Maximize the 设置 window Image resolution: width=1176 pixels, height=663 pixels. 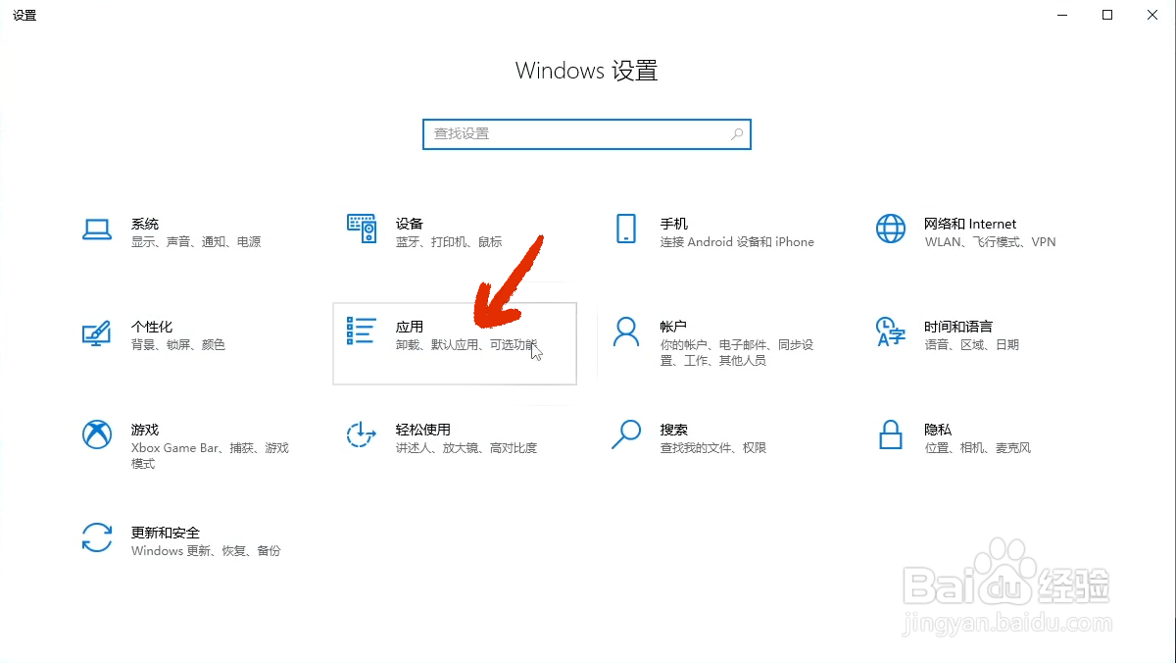pyautogui.click(x=1107, y=15)
